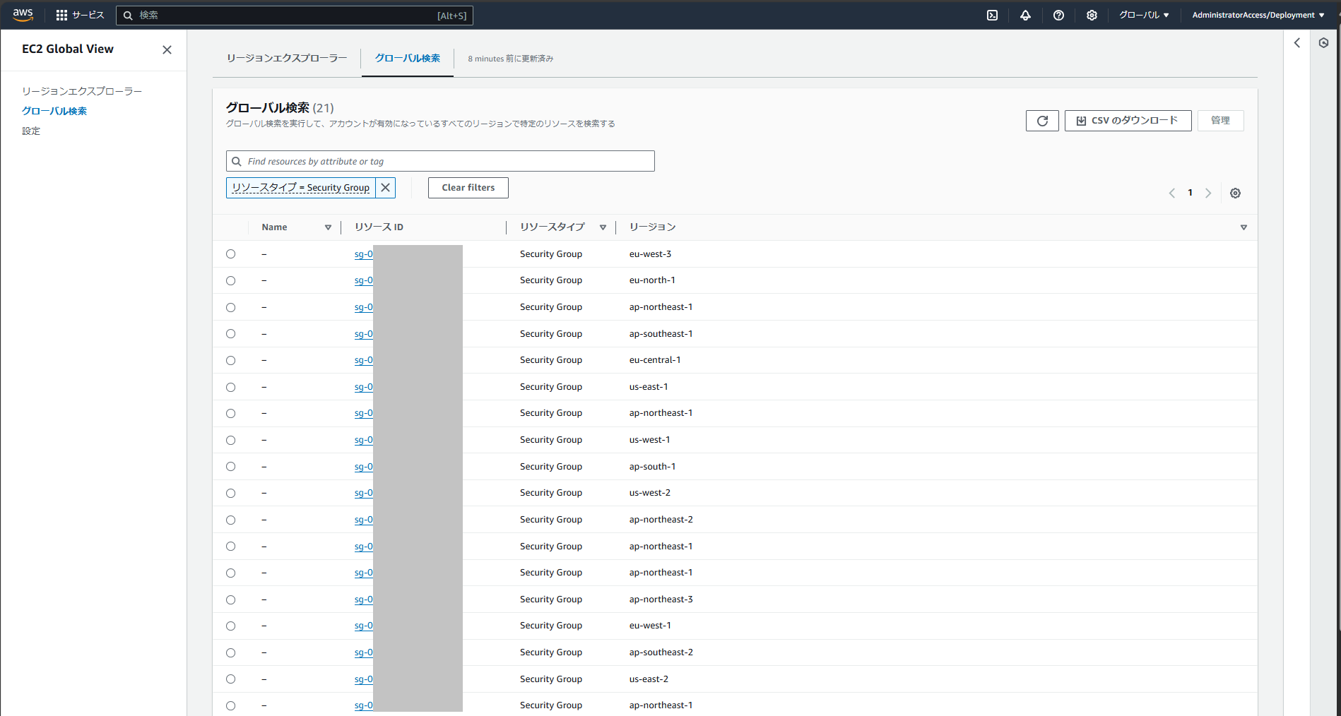Edit the リソースタイプ = Security Group filter
The image size is (1341, 716).
click(x=301, y=188)
